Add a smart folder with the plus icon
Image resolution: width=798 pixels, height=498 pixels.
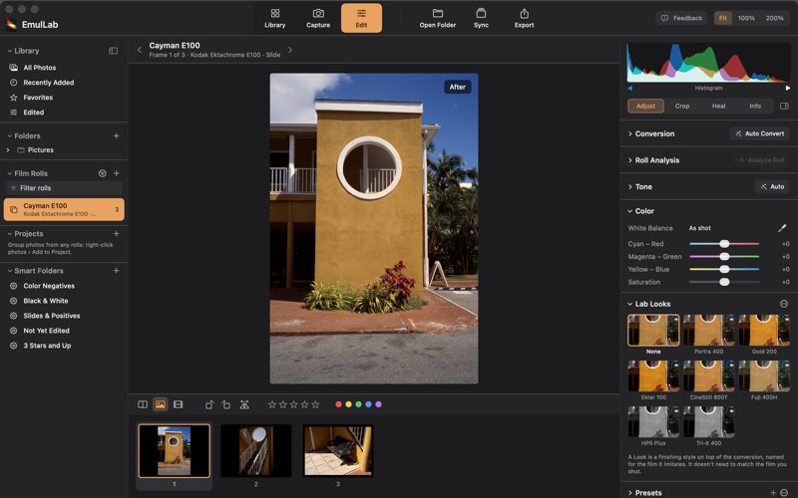click(x=116, y=271)
